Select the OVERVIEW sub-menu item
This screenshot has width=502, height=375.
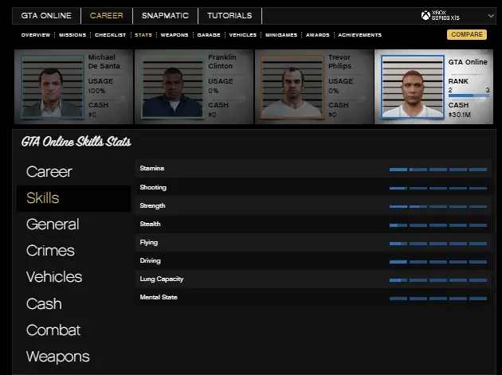point(36,35)
